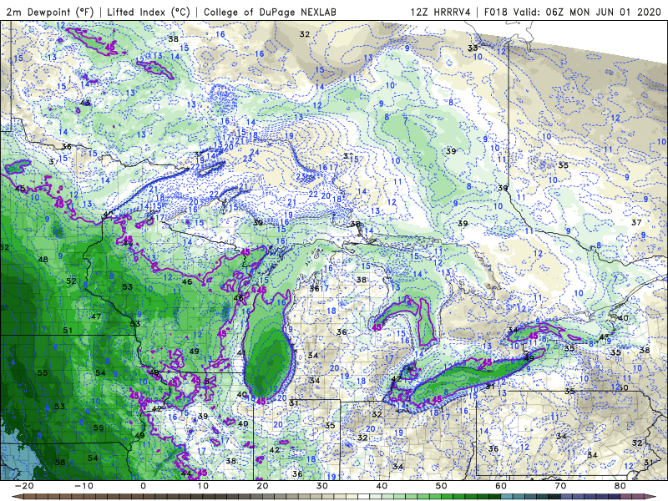Click the black dewpoint value "47" on the map

click(96, 316)
